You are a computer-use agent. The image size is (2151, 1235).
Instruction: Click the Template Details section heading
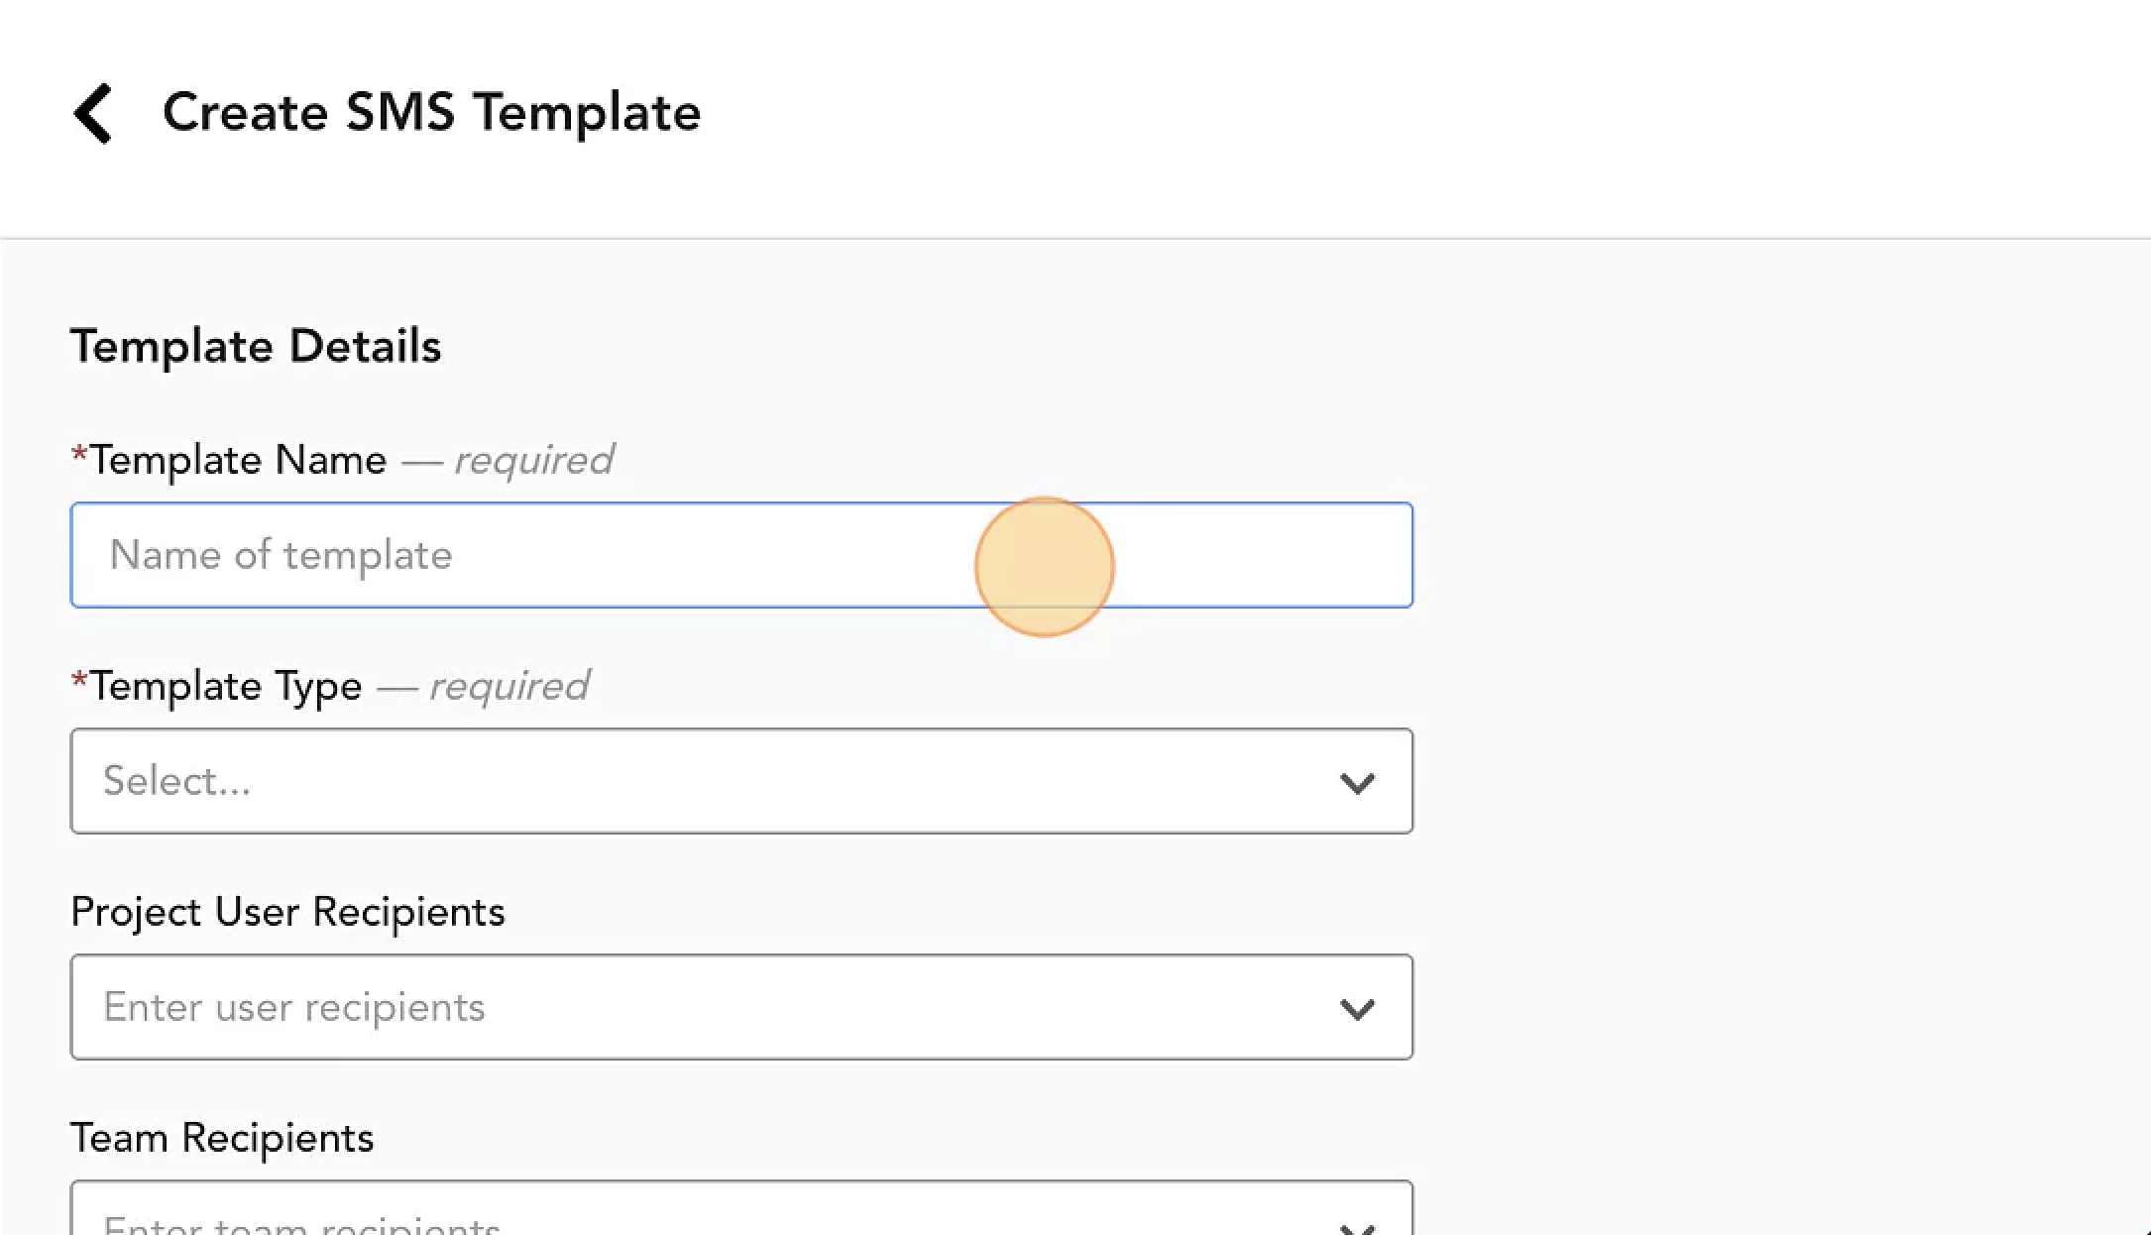point(256,346)
